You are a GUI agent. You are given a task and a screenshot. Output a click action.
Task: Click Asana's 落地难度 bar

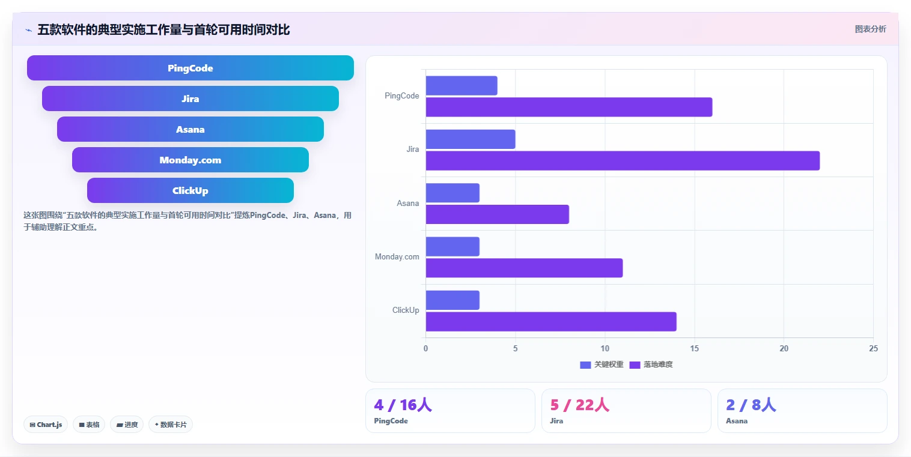(498, 214)
